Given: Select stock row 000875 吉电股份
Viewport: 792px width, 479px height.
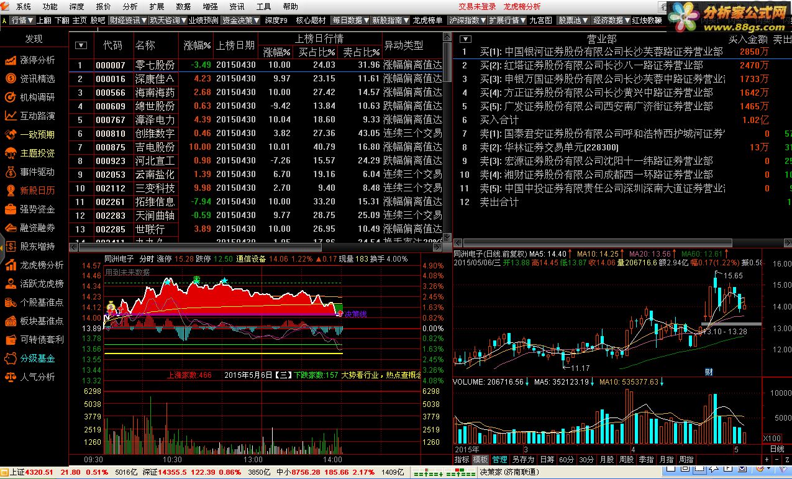Looking at the screenshot, I should coord(257,147).
